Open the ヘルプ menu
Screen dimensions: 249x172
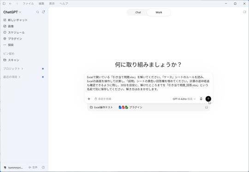pyautogui.click(x=64, y=4)
